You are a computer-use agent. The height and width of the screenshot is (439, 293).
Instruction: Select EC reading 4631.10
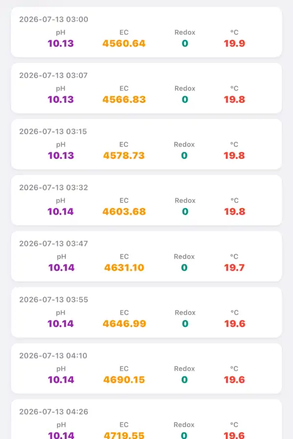(x=124, y=267)
